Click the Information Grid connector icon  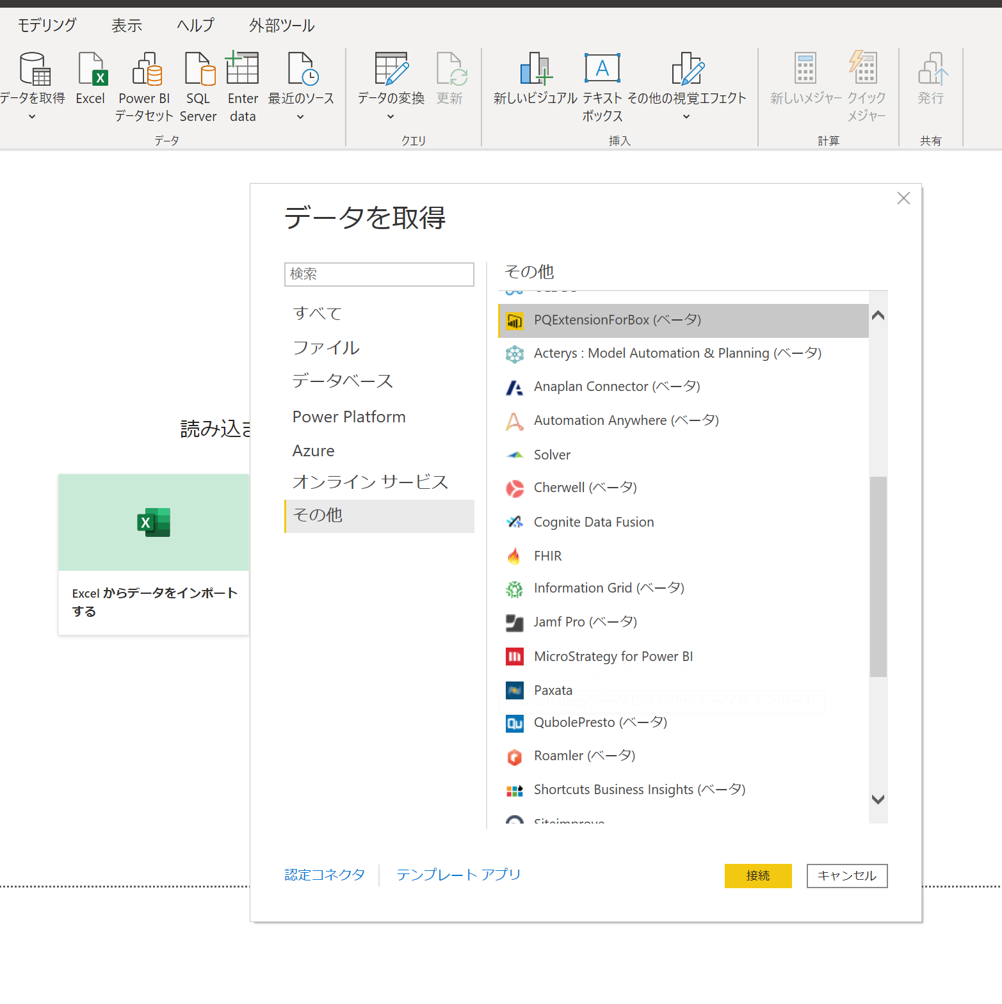coord(514,589)
